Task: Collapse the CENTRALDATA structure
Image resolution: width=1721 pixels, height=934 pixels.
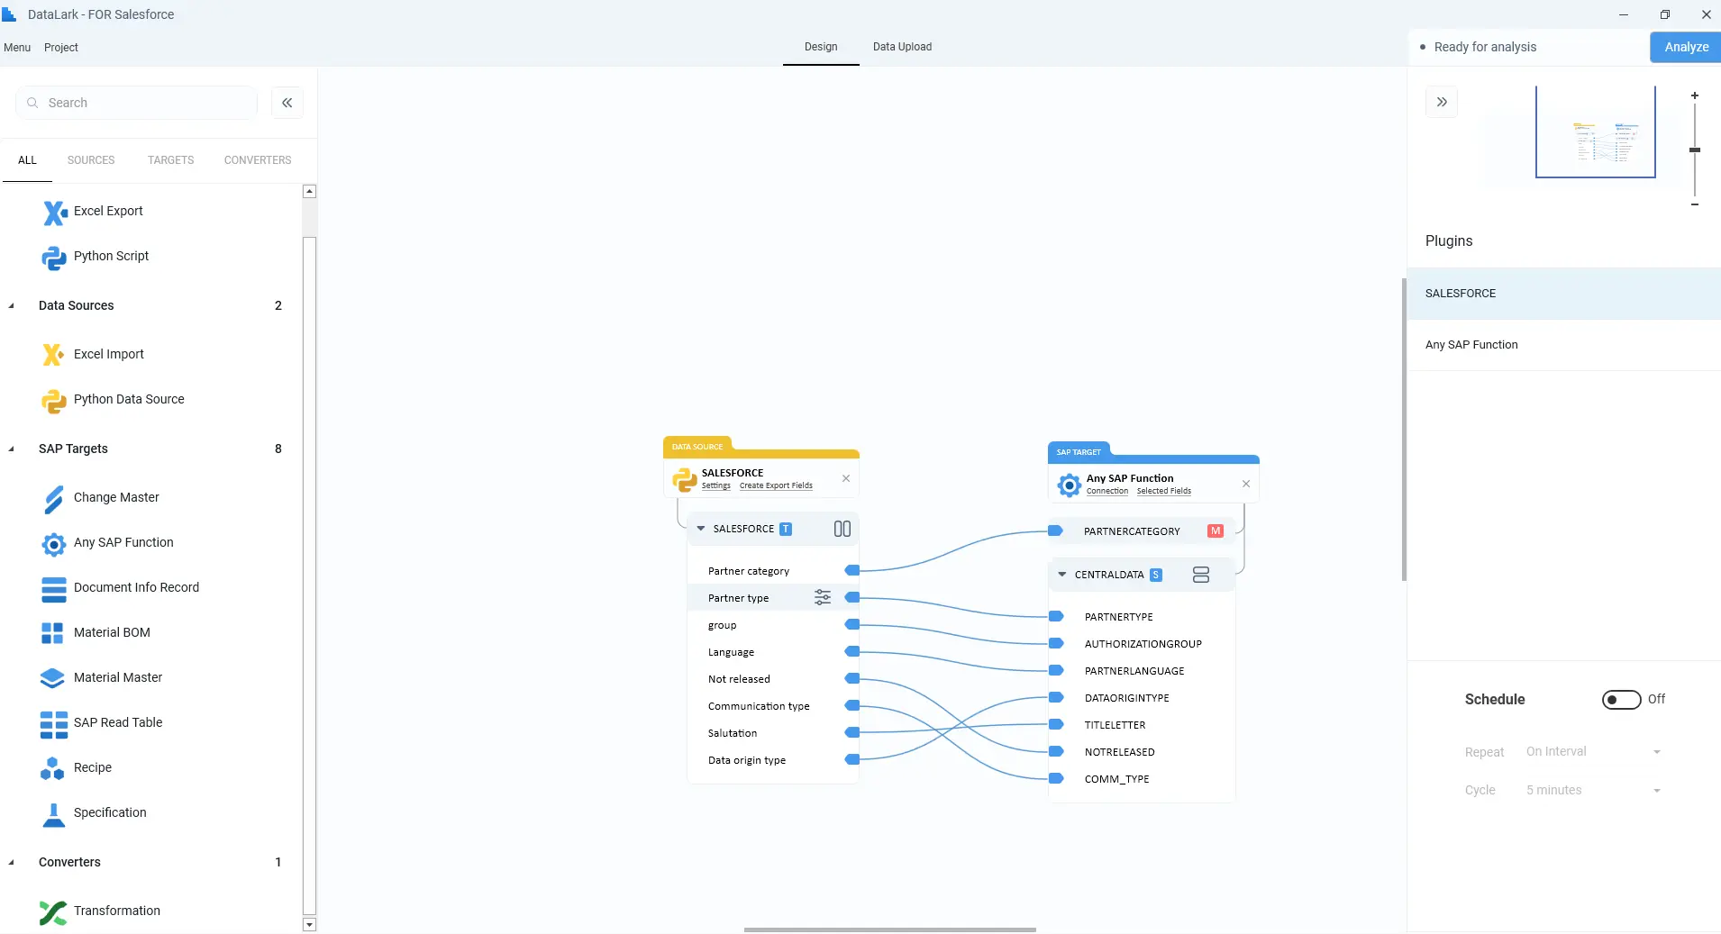Action: 1062,575
